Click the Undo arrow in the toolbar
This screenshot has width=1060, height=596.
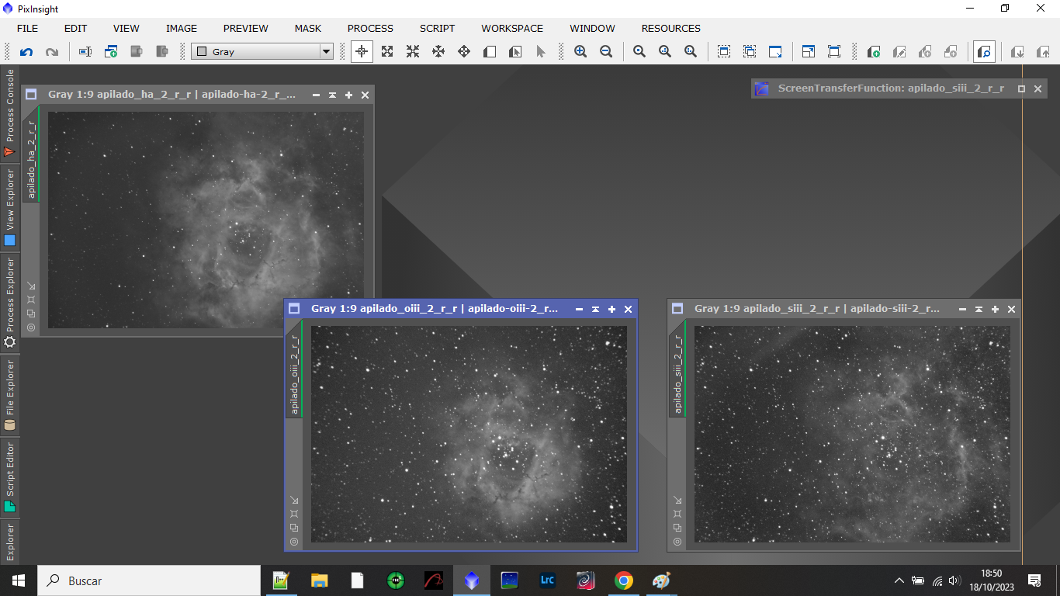(x=26, y=52)
